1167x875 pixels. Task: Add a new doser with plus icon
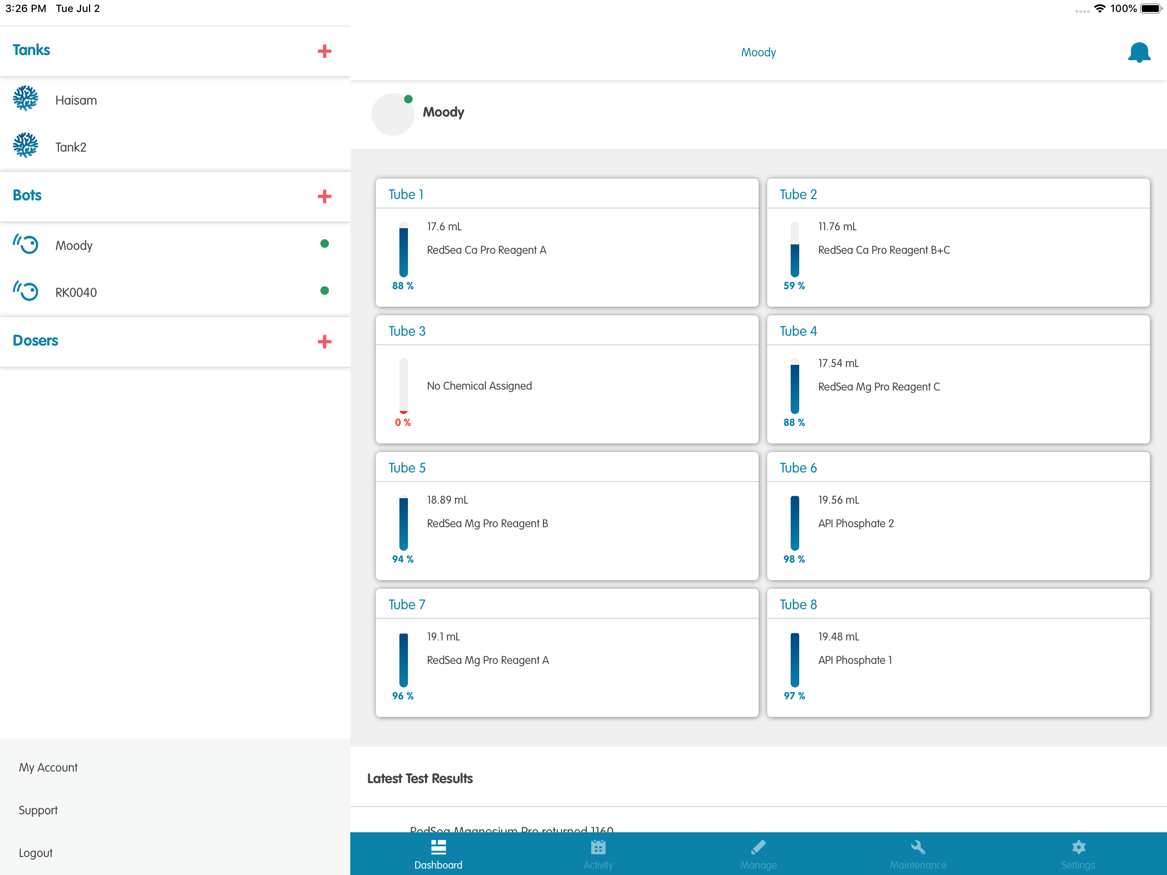324,341
